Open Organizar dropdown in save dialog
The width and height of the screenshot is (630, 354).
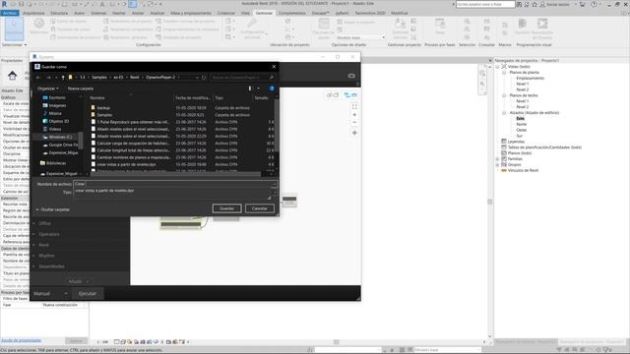click(x=48, y=88)
